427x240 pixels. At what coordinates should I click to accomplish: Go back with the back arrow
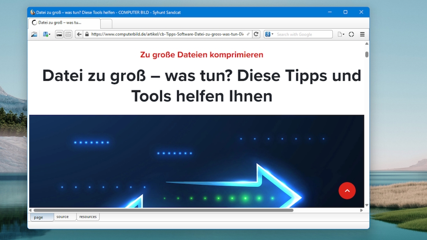coord(79,34)
